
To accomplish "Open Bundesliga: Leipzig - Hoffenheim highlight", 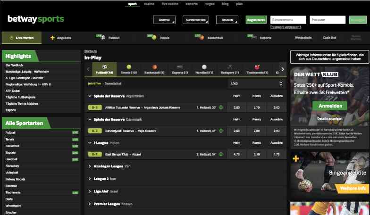I will point(27,72).
